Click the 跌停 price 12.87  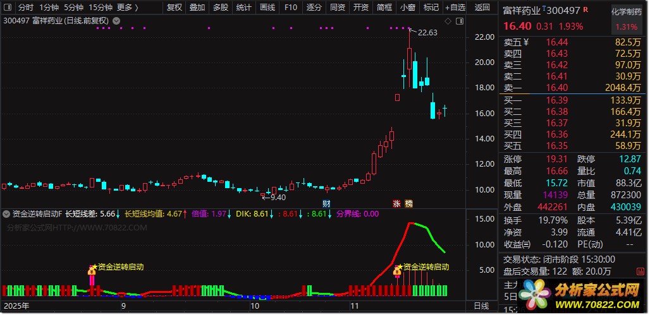coord(630,159)
